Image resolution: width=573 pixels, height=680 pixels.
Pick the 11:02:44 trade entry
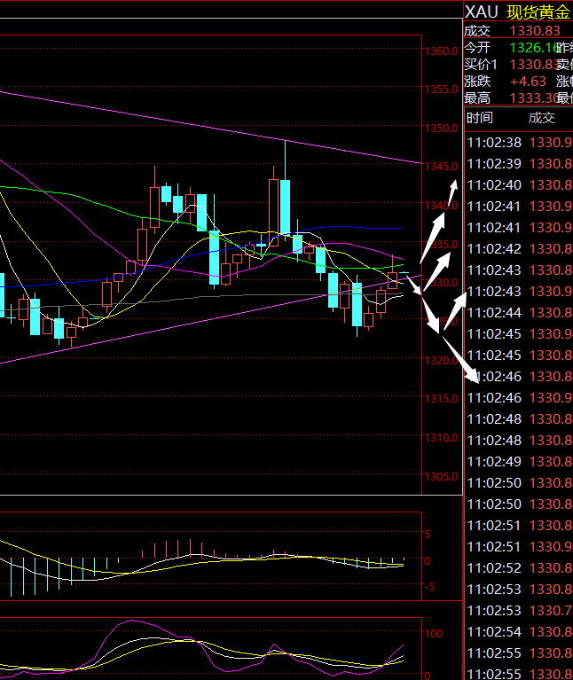(x=519, y=312)
